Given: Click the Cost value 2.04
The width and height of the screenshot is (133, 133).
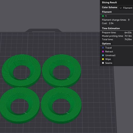Looking at the screenshot, I should (x=111, y=23).
